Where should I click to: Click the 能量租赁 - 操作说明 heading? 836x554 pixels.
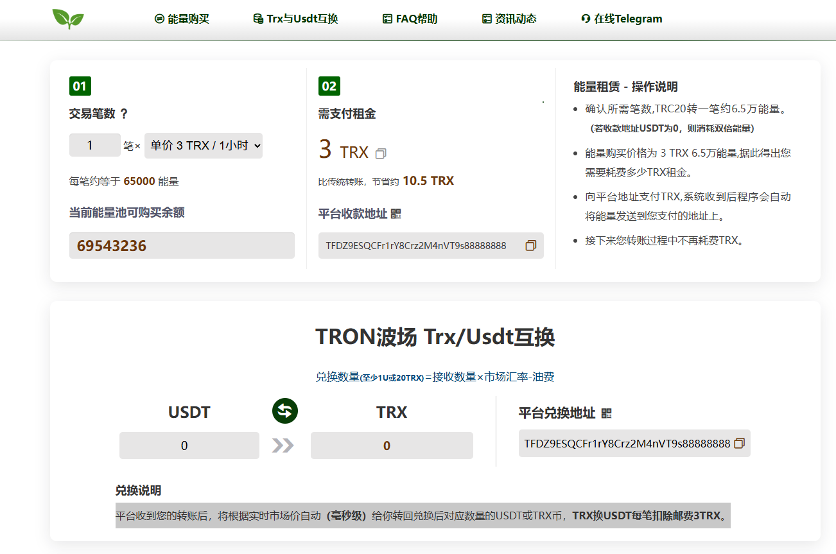click(625, 87)
